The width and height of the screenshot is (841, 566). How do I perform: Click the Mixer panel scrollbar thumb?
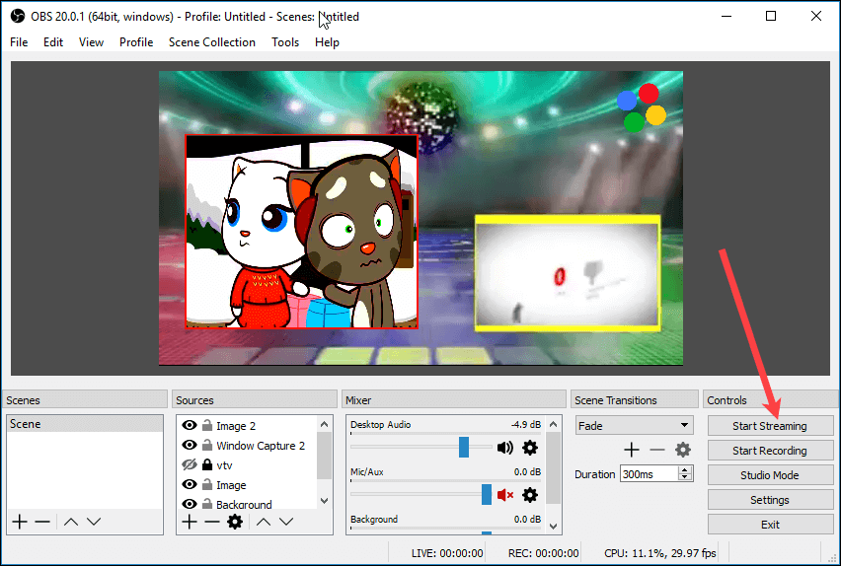[x=554, y=468]
